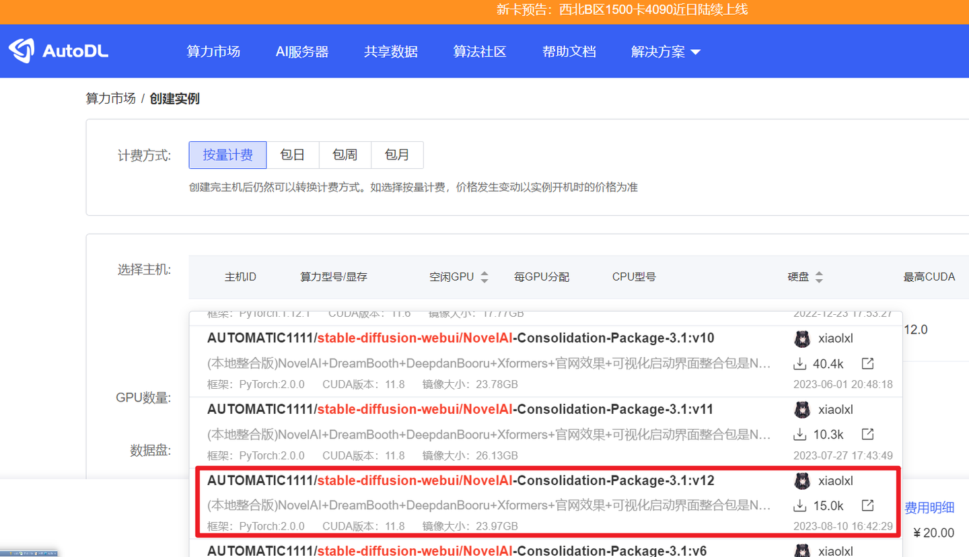
Task: Click the ¥20.00 price display
Action: click(933, 532)
